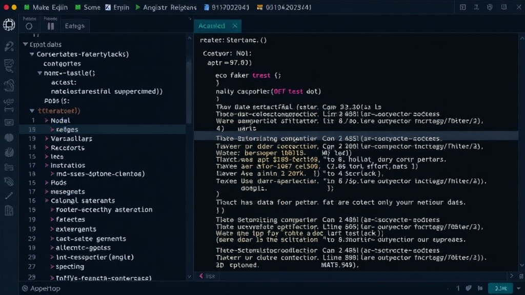Expand the redges tree item

tap(53, 130)
